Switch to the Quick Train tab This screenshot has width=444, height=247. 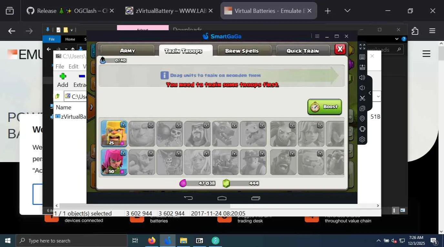coord(303,51)
